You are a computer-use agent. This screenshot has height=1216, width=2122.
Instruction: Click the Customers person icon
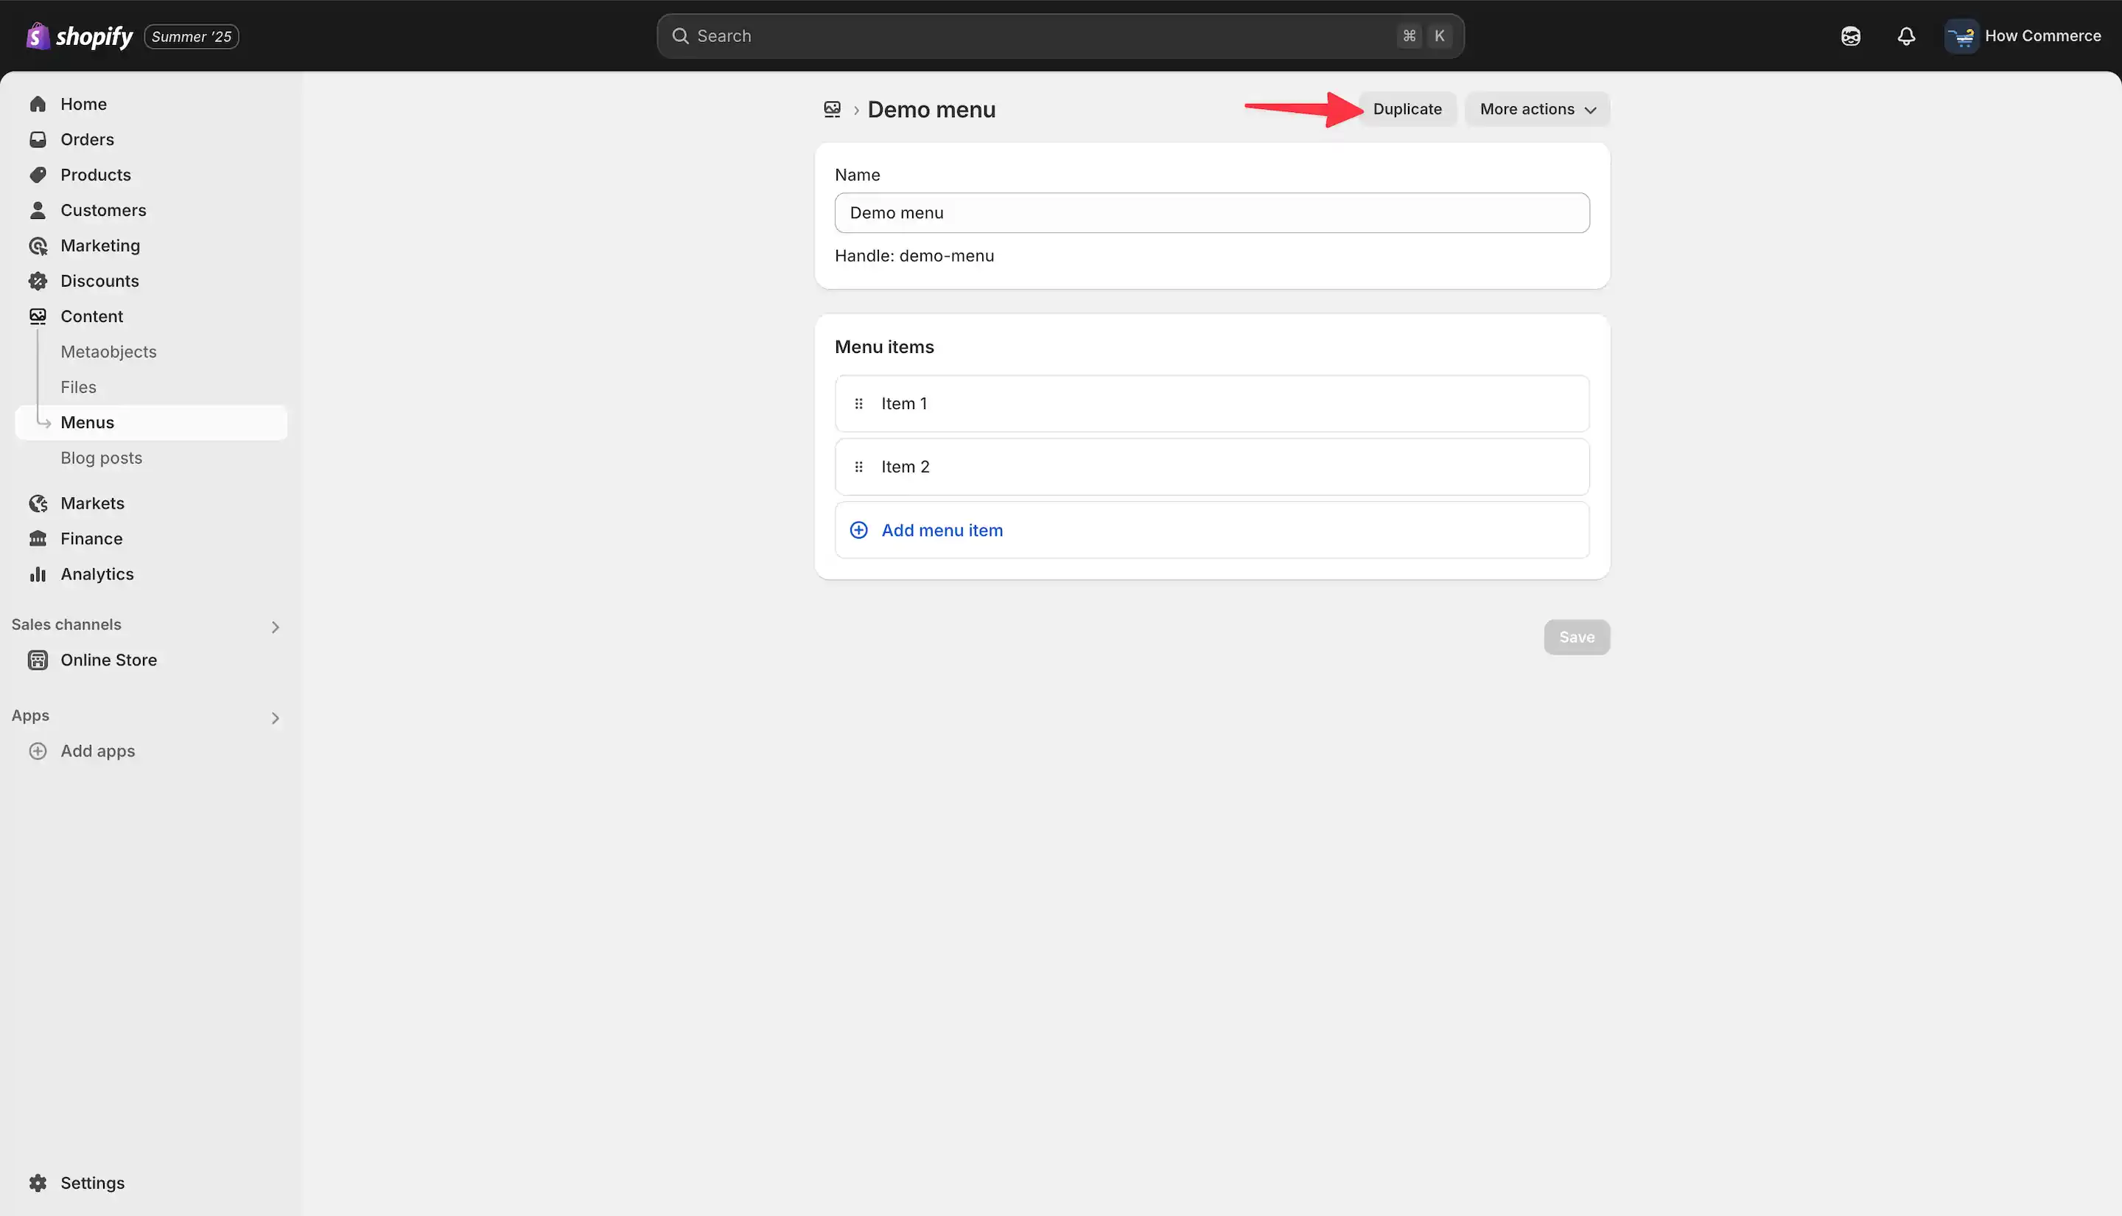[38, 211]
